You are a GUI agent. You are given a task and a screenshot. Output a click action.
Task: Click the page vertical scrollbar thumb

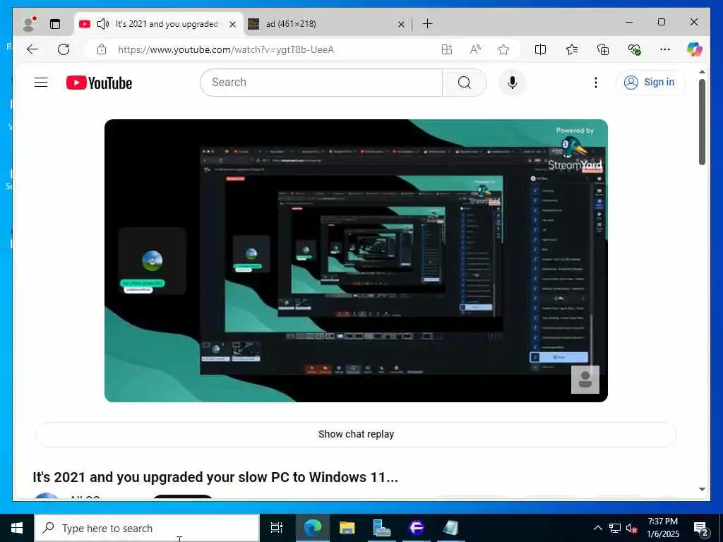point(702,122)
